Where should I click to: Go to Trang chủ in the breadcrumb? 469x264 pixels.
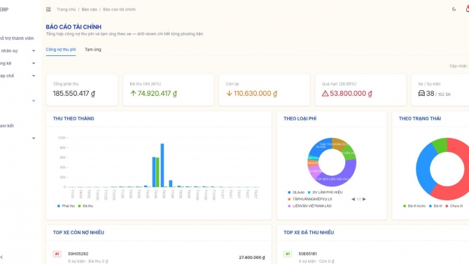tap(66, 10)
